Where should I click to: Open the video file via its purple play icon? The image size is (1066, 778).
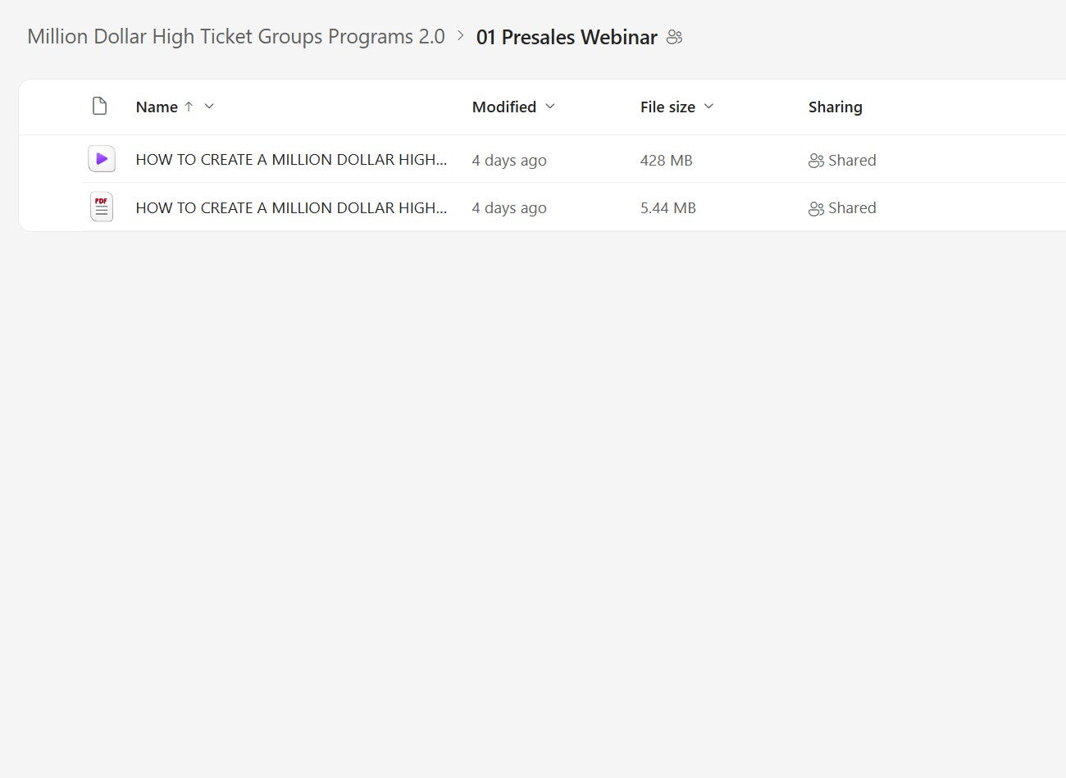click(x=102, y=159)
